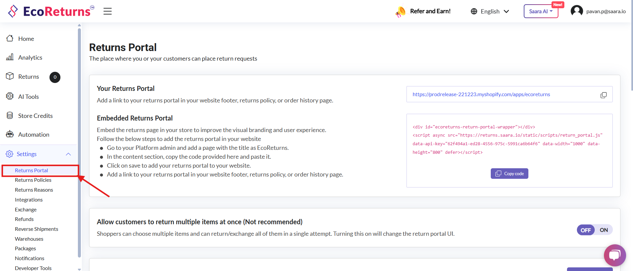Click the Store Credits coins icon

10,116
